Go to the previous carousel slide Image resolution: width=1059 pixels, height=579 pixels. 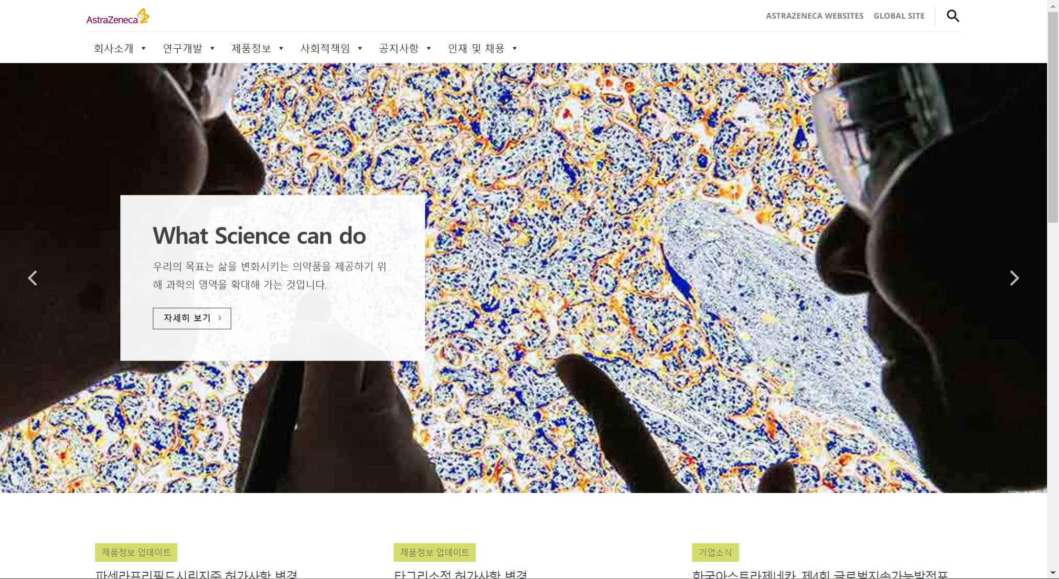click(x=33, y=278)
